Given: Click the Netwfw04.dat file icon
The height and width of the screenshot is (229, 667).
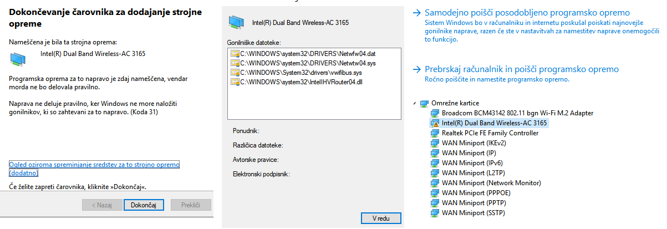Looking at the screenshot, I should 235,54.
